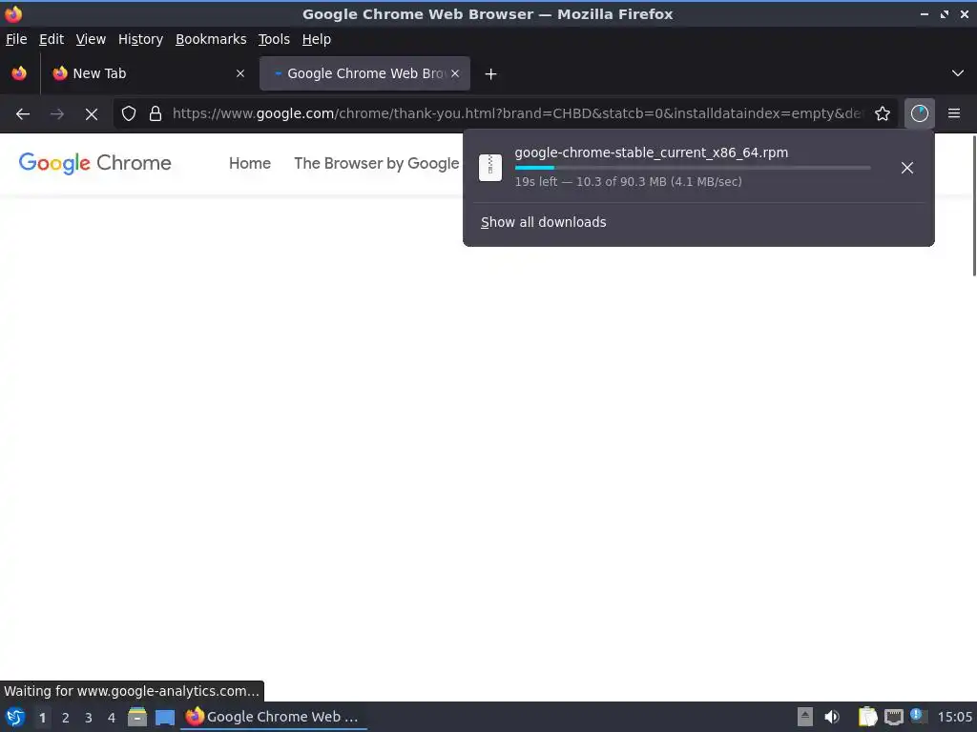Bookmark this page with the star
This screenshot has width=977, height=732.
pyautogui.click(x=883, y=114)
